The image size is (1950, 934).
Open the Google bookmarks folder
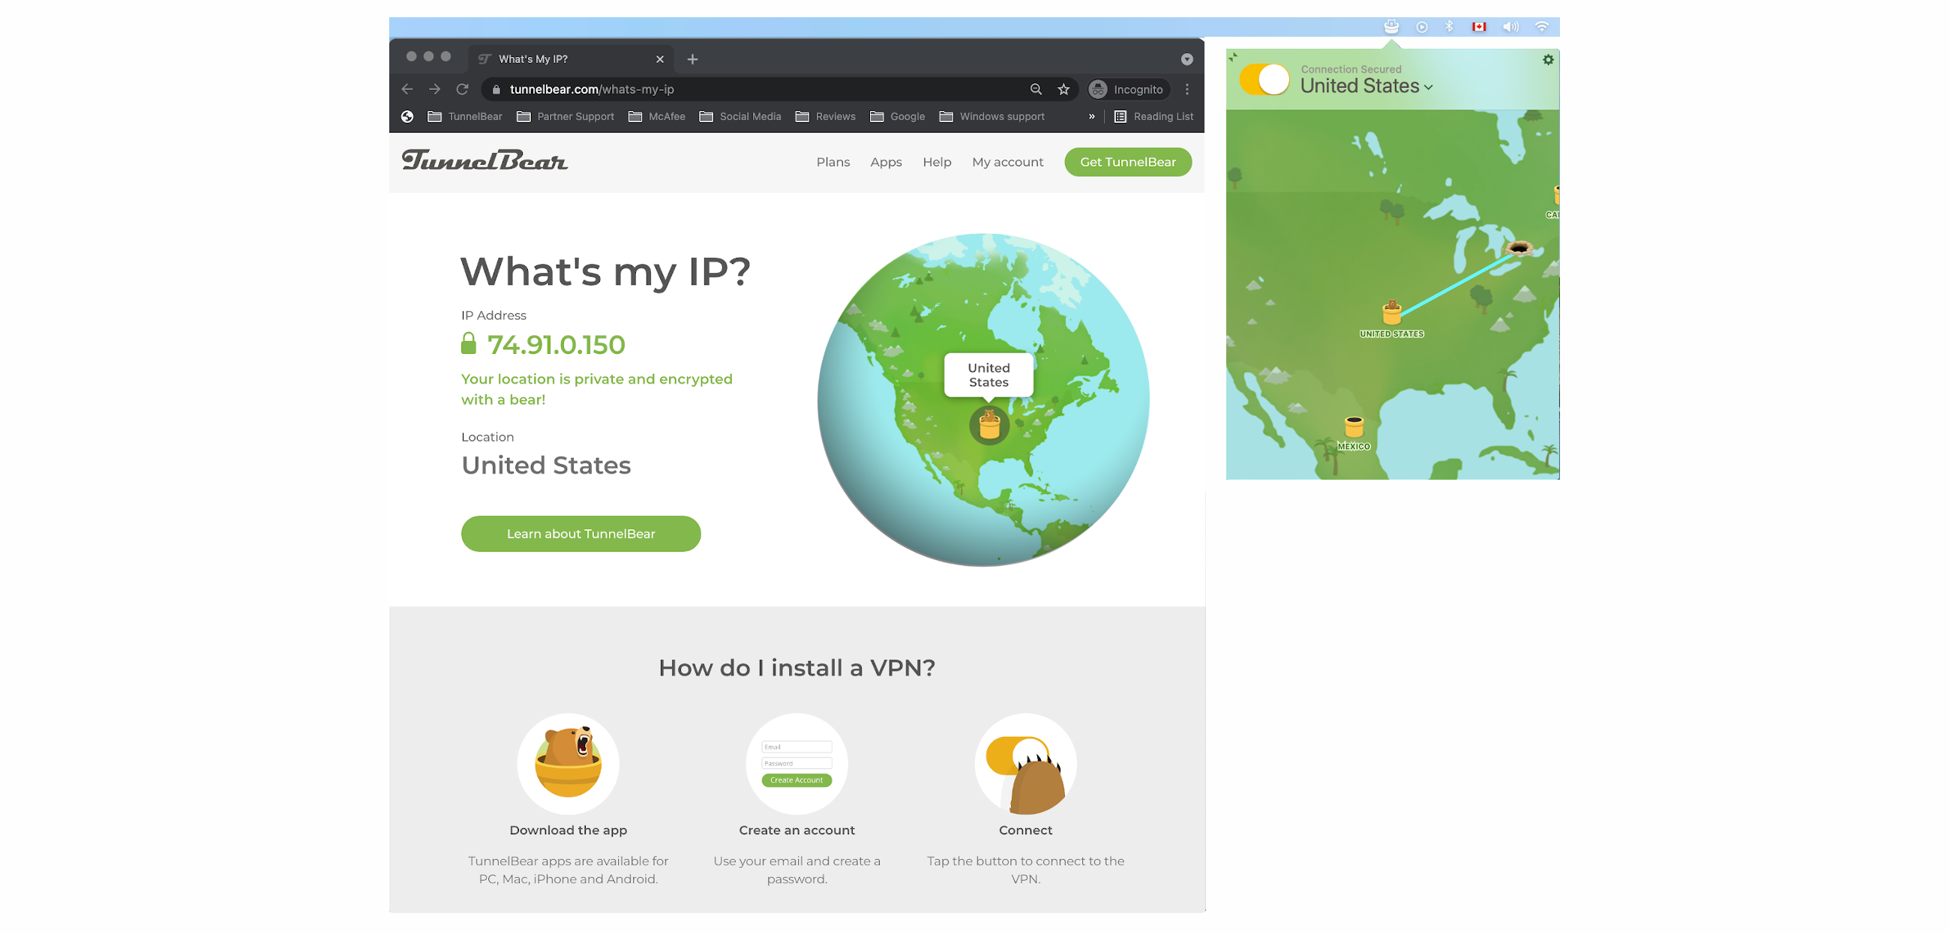[x=898, y=116]
